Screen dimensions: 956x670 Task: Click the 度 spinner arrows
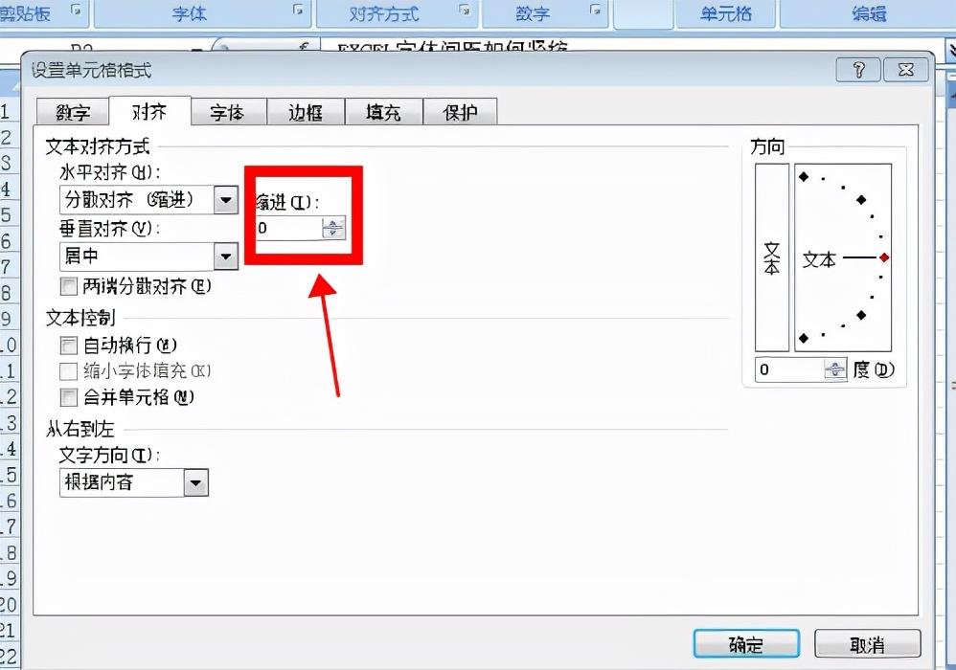pos(835,369)
